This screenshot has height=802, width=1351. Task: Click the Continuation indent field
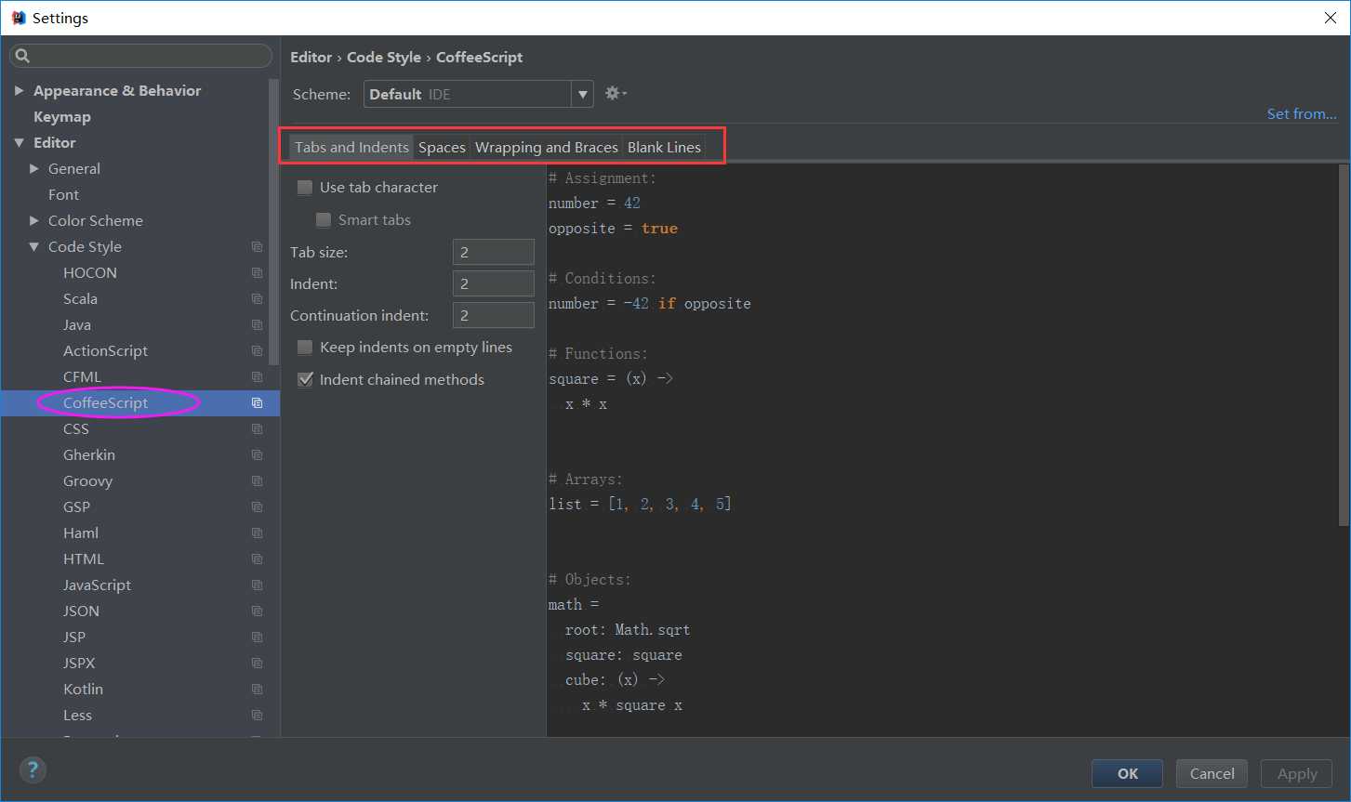pyautogui.click(x=494, y=316)
